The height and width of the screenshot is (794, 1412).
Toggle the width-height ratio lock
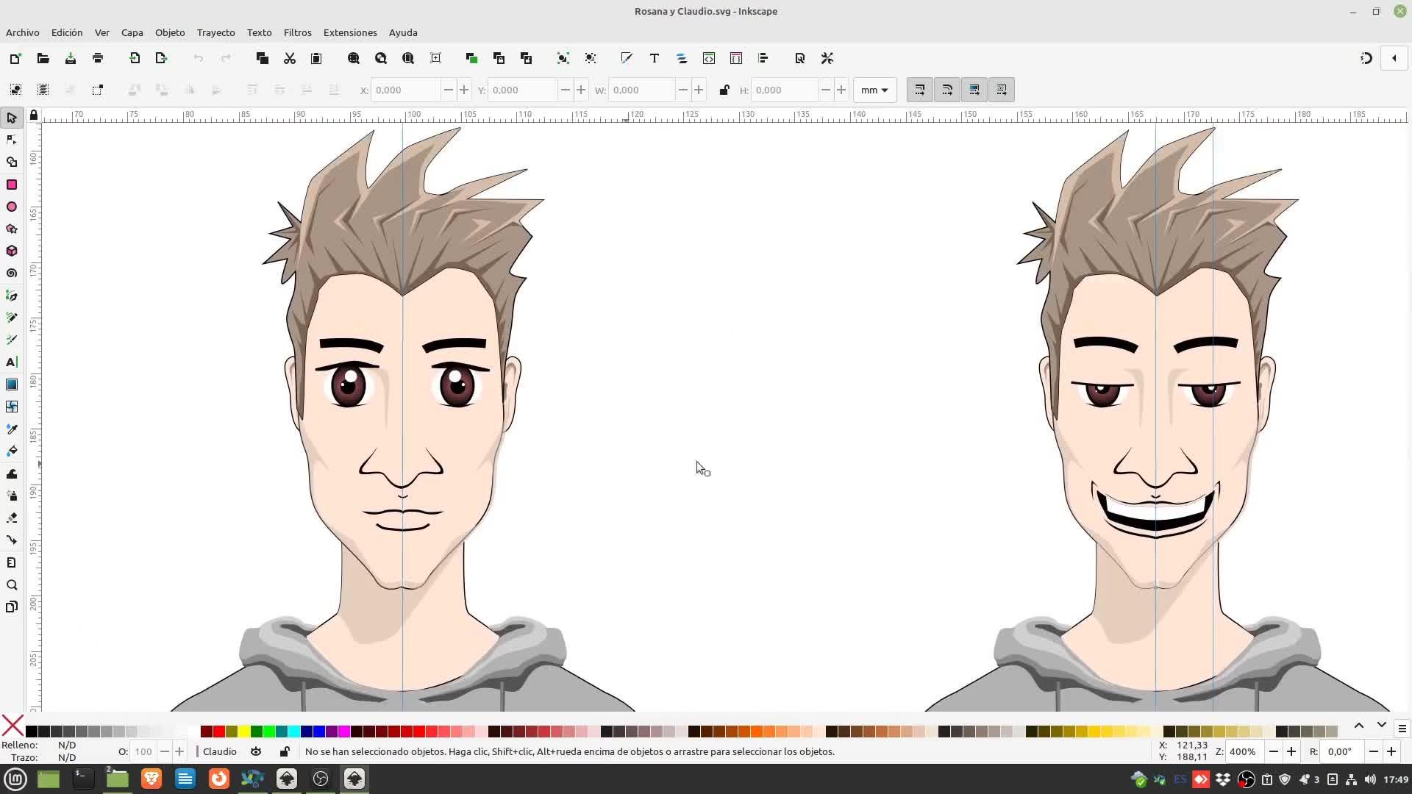724,90
